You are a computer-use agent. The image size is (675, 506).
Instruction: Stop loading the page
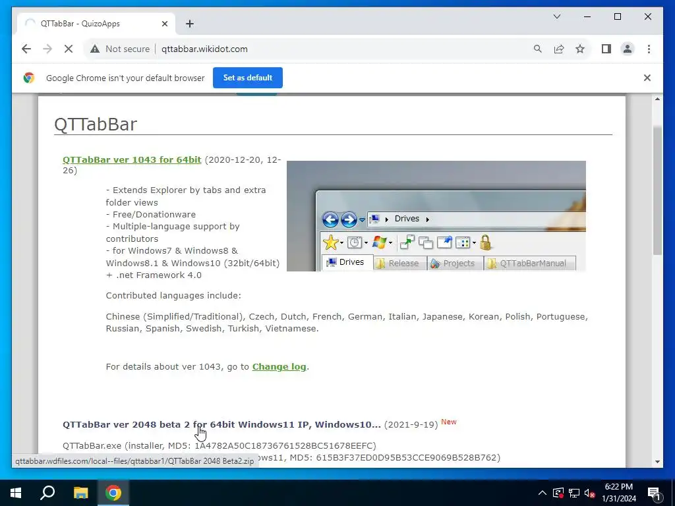(69, 49)
